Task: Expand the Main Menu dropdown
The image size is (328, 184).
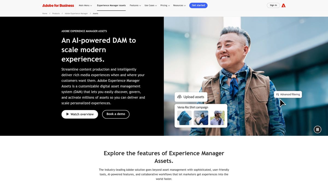Action: [x=85, y=5]
